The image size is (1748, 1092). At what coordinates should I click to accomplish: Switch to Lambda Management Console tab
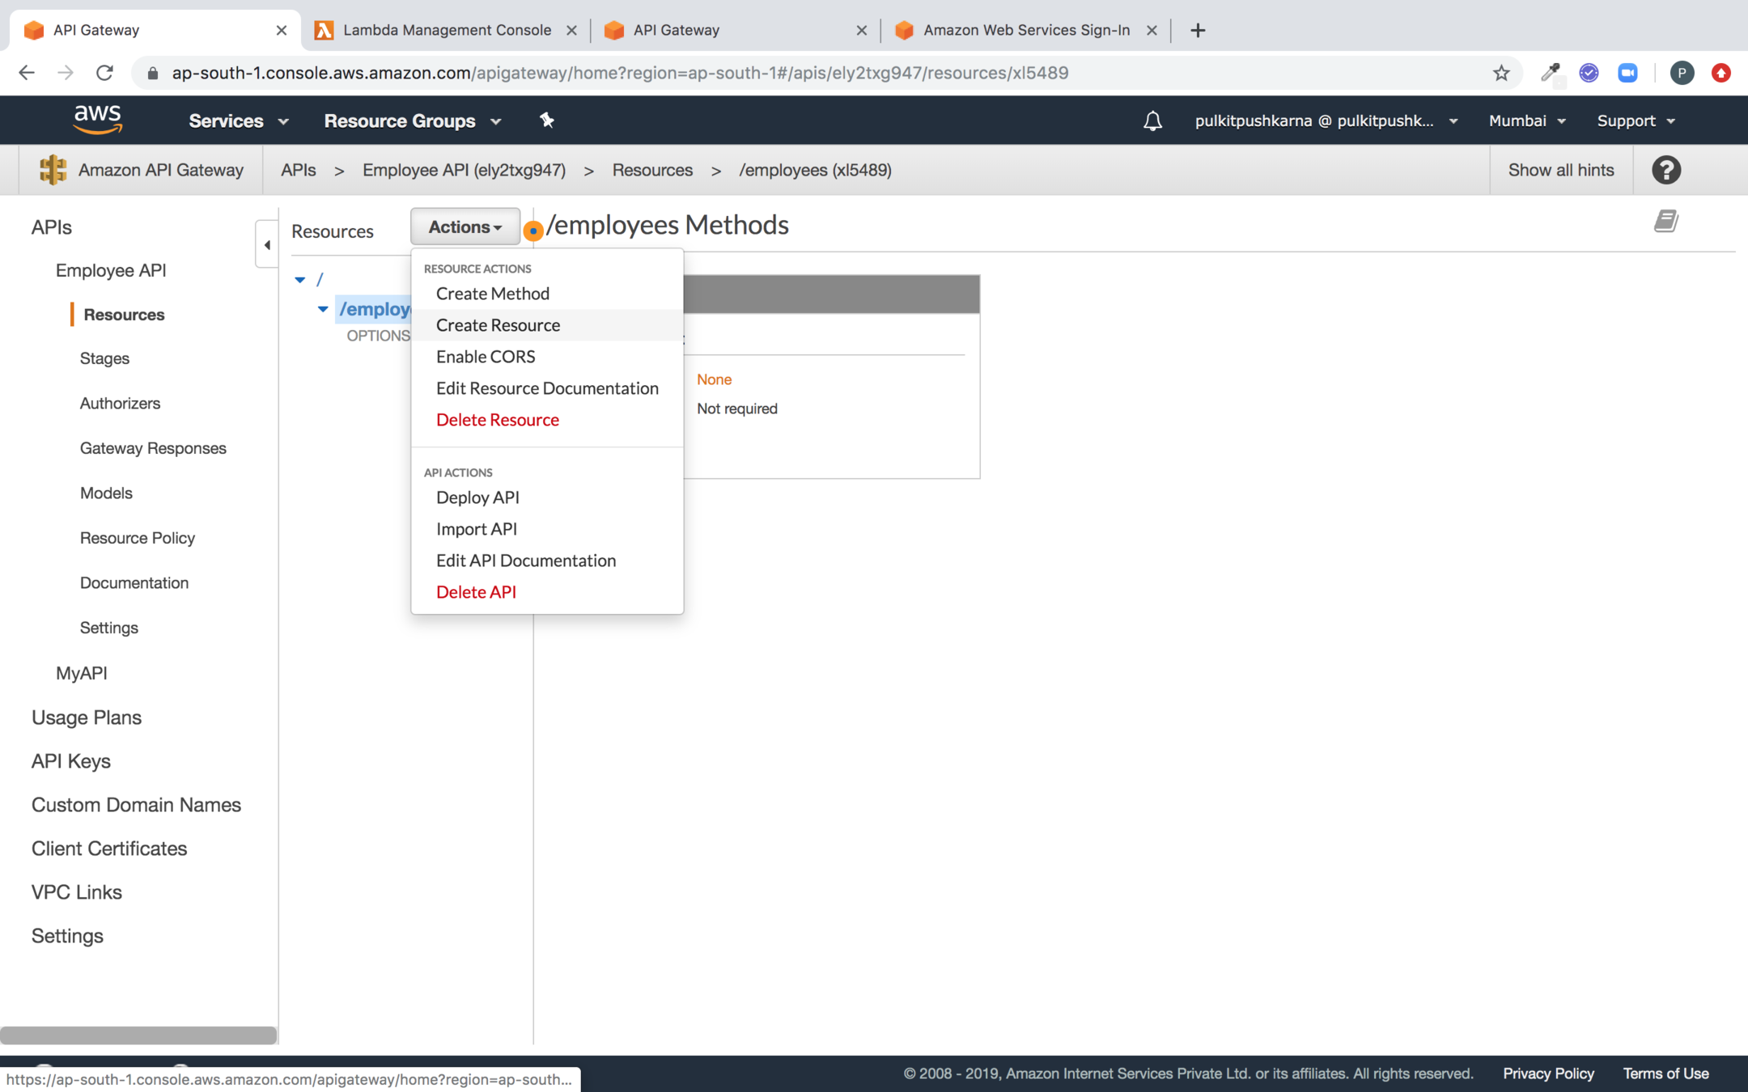pos(447,30)
